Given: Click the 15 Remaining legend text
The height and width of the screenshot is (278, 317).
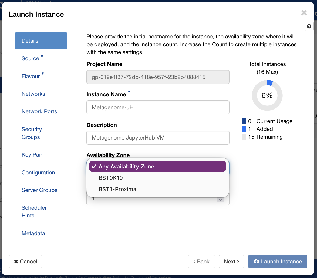Looking at the screenshot, I should [265, 137].
